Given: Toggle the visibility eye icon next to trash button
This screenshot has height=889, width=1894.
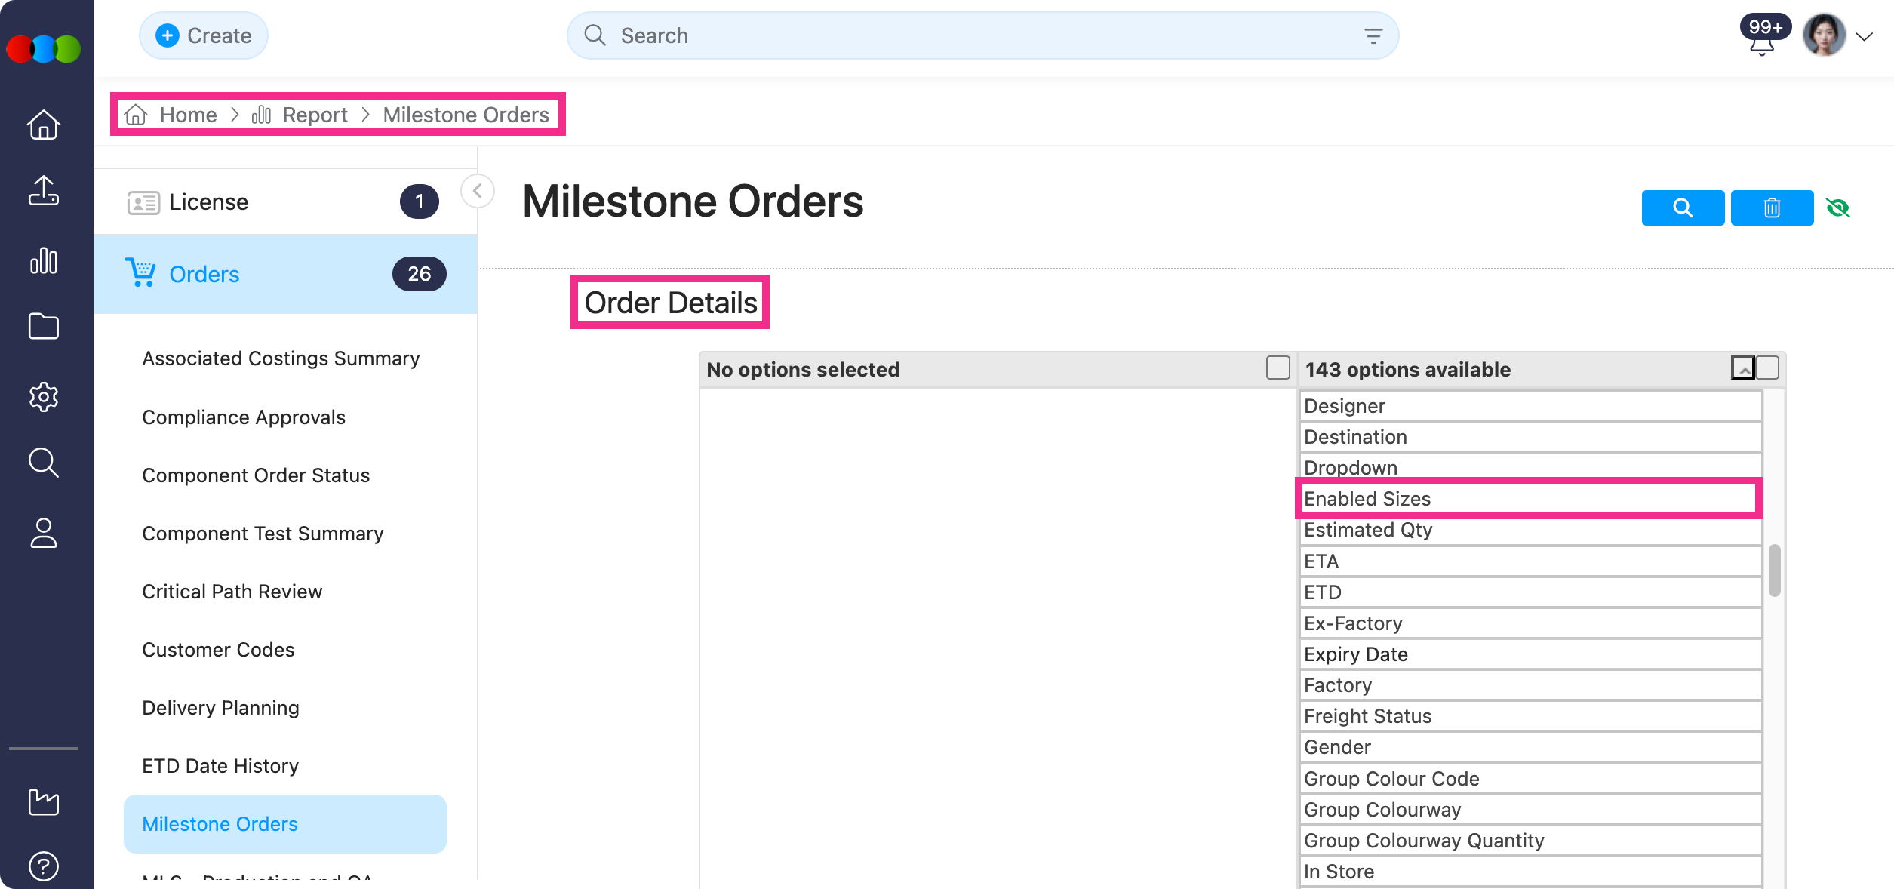Looking at the screenshot, I should click(x=1839, y=208).
